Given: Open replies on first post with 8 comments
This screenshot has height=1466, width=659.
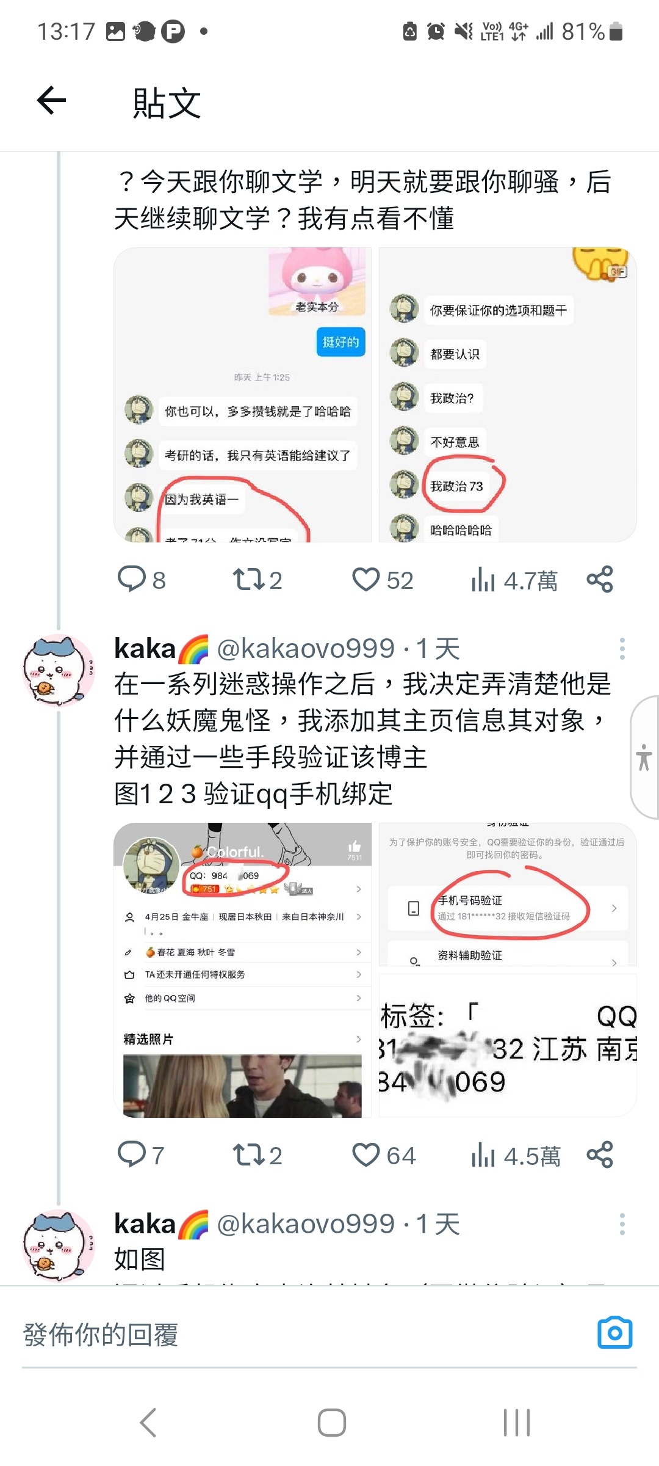Looking at the screenshot, I should tap(142, 580).
